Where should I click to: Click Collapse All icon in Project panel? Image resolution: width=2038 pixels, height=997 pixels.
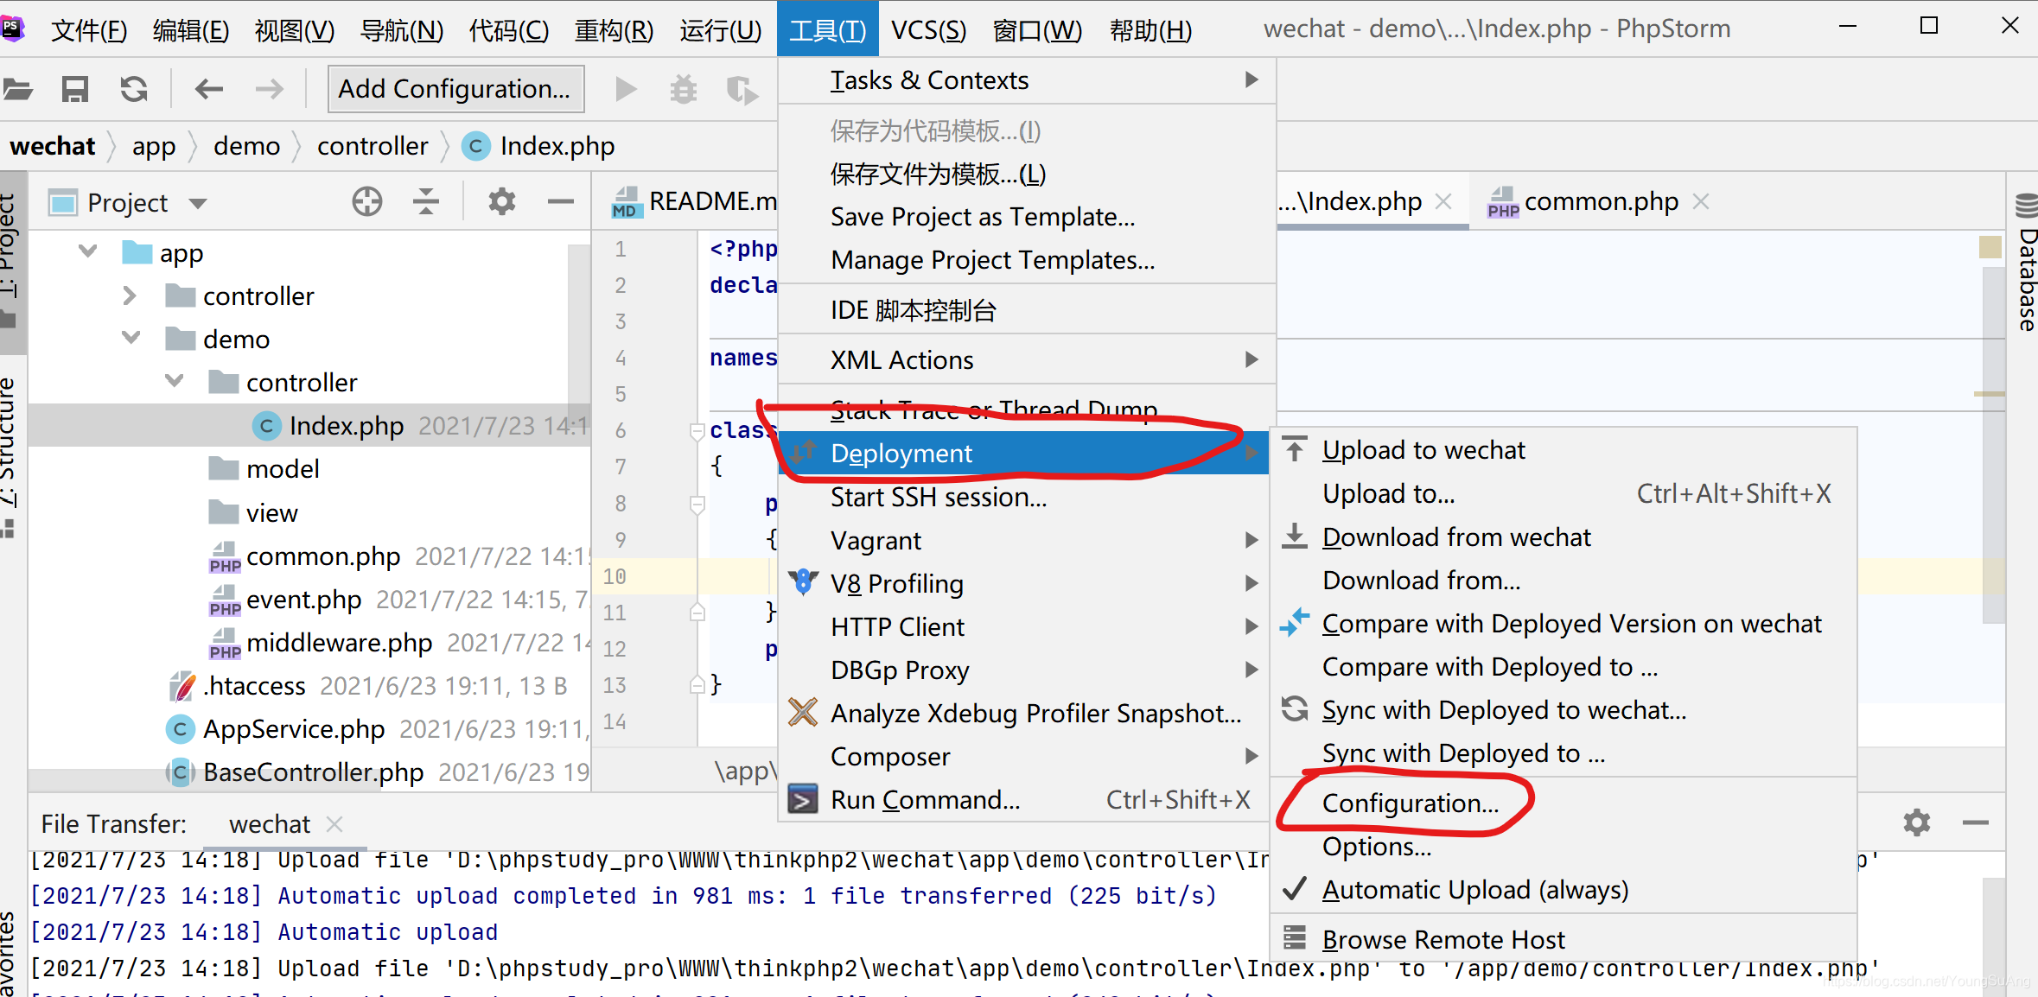[x=425, y=201]
